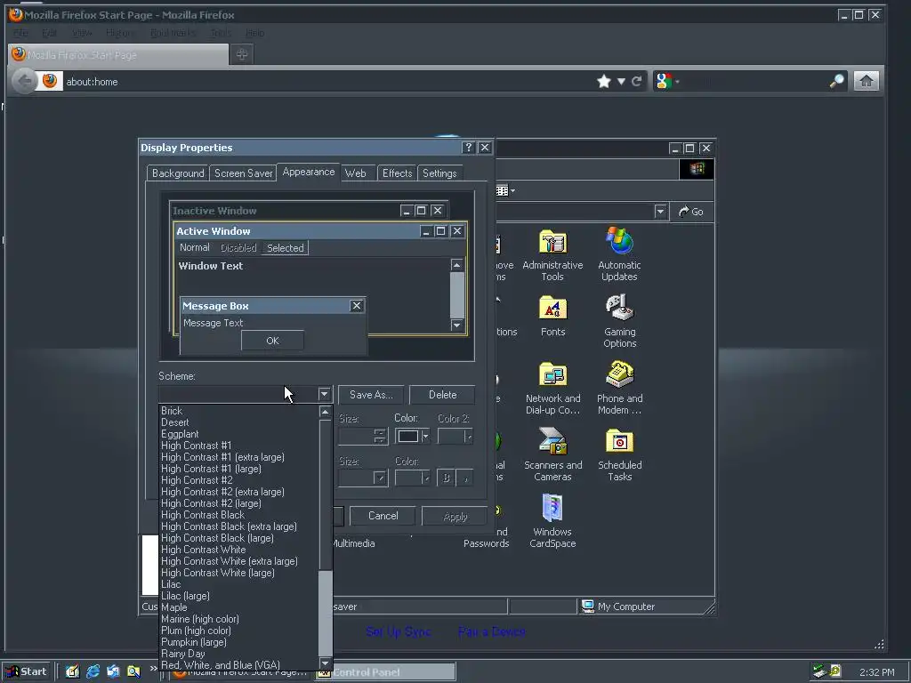Image resolution: width=911 pixels, height=683 pixels.
Task: Click the Delete scheme button
Action: [442, 395]
